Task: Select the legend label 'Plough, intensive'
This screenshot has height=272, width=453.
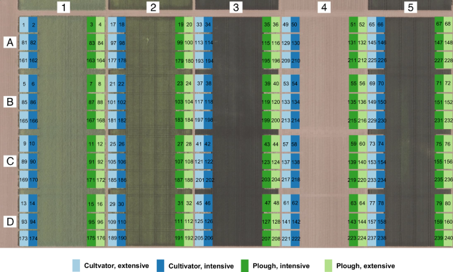Action: 281,266
